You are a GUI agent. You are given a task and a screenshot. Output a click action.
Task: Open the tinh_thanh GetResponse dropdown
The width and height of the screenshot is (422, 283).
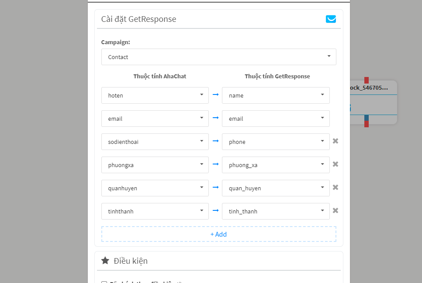click(x=276, y=211)
